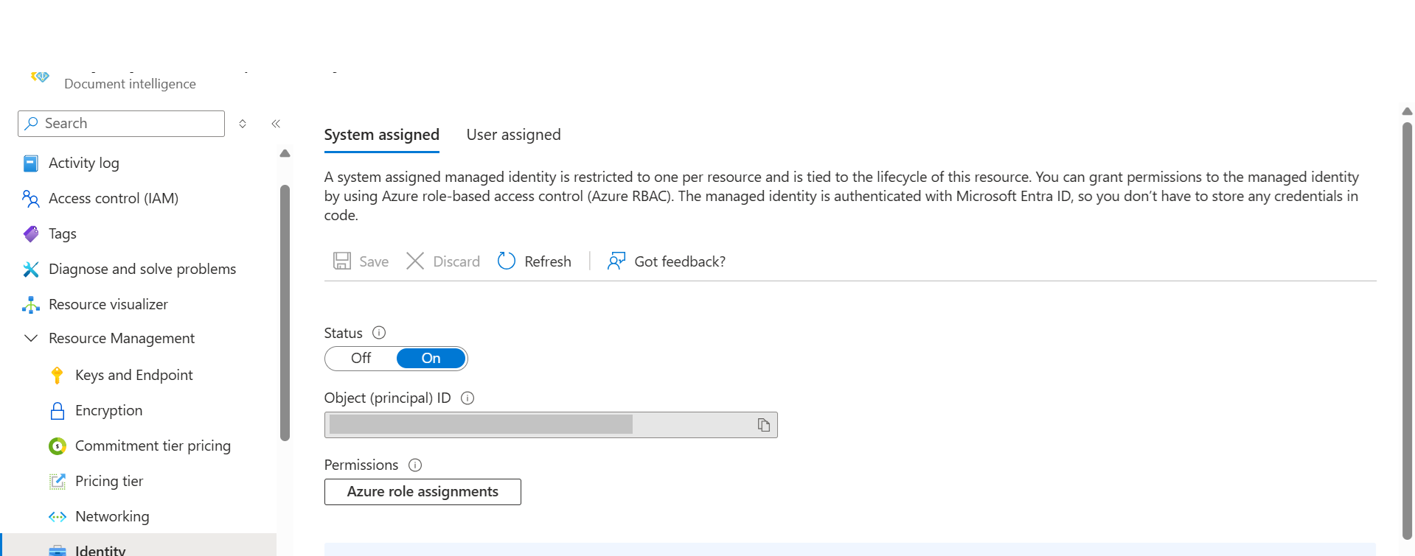Click the purple Tags icon
Screen dimensions: 1415x556
pos(31,234)
